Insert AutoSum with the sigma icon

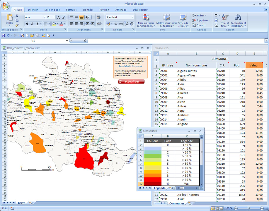pyautogui.click(x=216, y=16)
